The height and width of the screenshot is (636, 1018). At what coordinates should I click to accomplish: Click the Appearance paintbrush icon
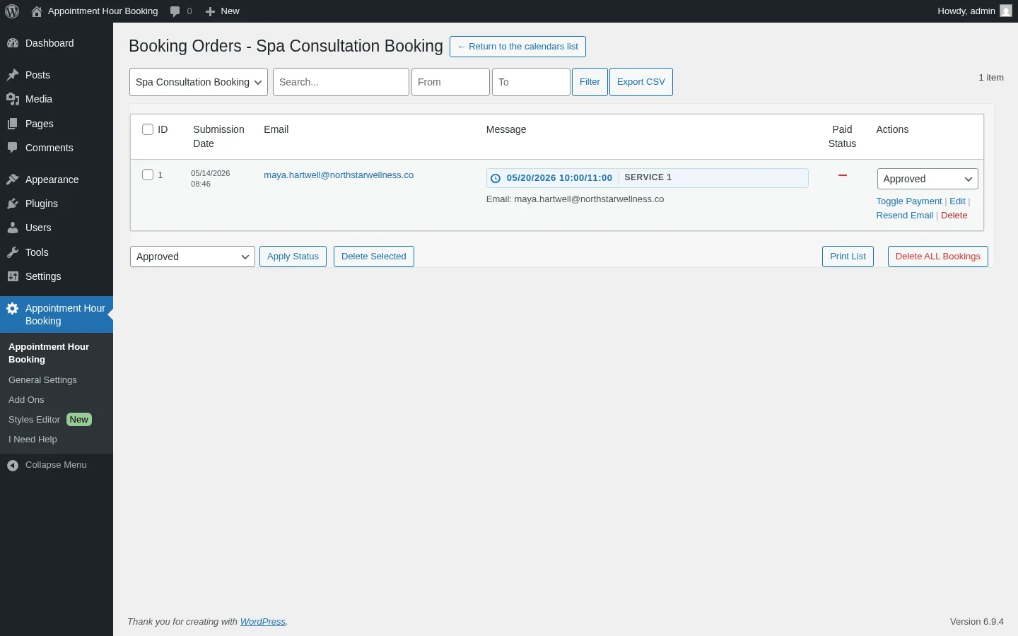tap(13, 179)
